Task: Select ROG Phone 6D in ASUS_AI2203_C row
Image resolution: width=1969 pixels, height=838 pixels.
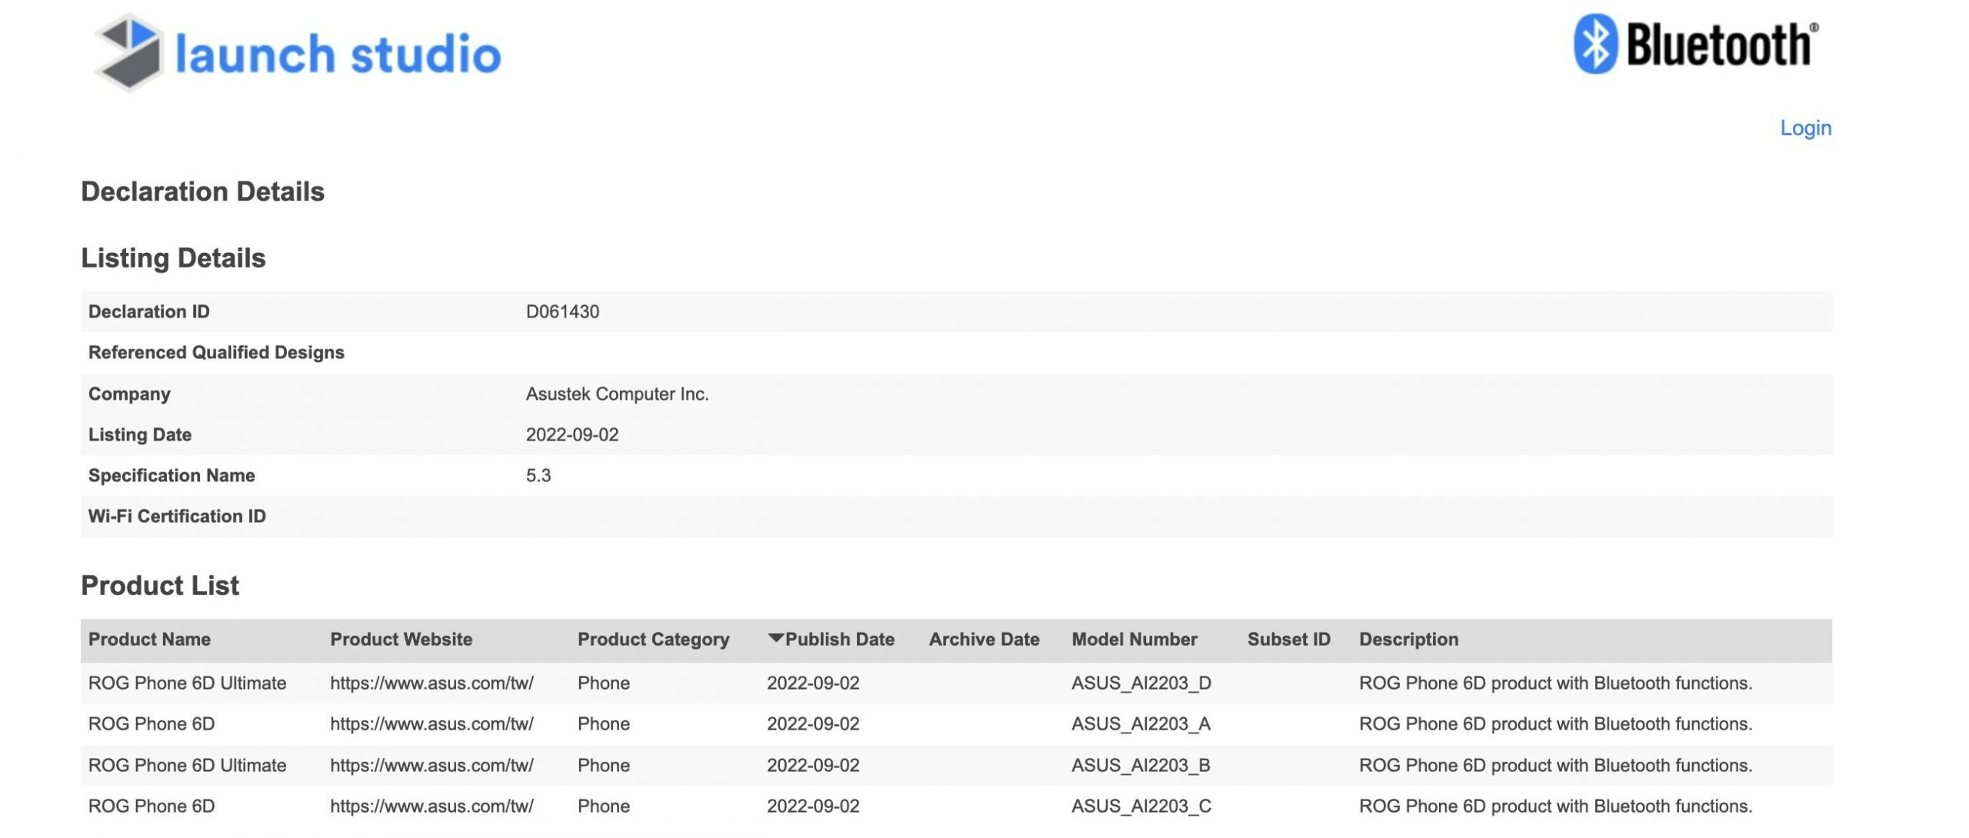Action: click(x=152, y=806)
